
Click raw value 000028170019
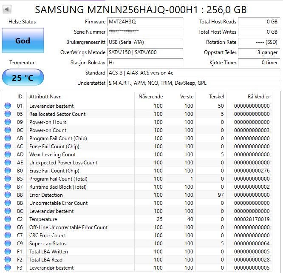252,219
